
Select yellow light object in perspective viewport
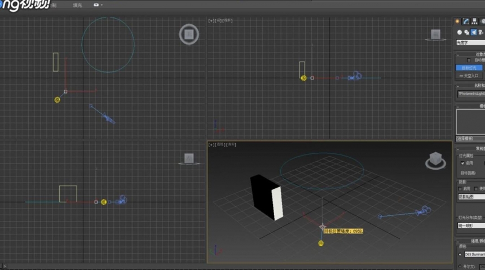click(321, 244)
